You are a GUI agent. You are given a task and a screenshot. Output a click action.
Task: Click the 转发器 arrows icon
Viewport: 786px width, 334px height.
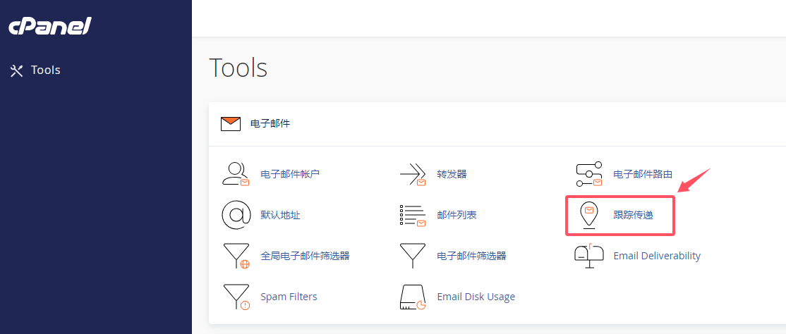click(x=413, y=174)
